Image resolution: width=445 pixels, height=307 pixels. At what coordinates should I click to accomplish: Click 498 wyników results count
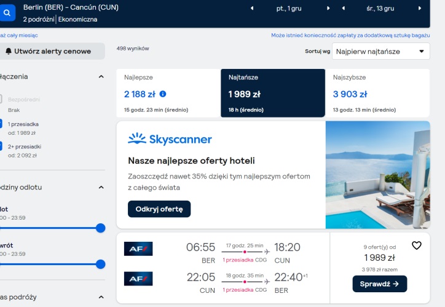133,49
